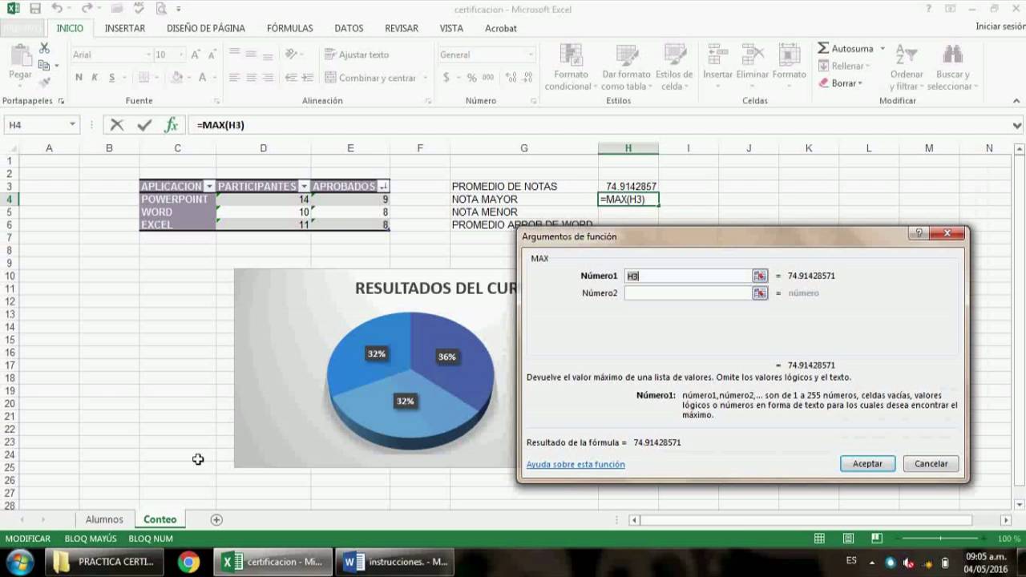The image size is (1026, 577).
Task: Click the Redo arrow icon
Action: (x=87, y=9)
